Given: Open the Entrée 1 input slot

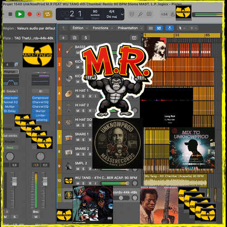Looking at the screenshot, I should coord(10,91).
